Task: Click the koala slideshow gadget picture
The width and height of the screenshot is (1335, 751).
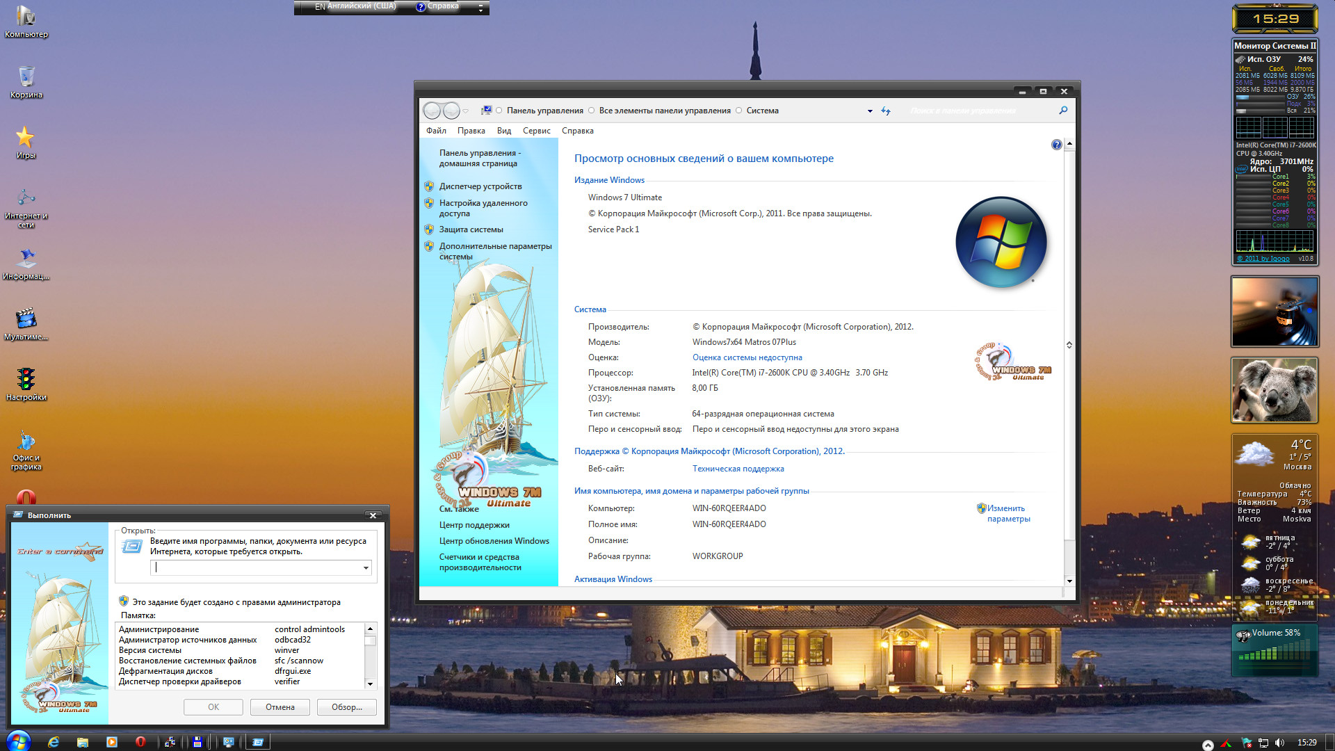Action: pyautogui.click(x=1275, y=390)
